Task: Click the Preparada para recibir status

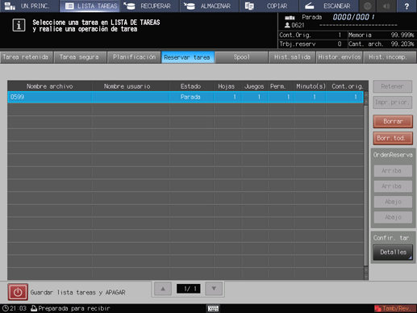Action: tap(71, 308)
